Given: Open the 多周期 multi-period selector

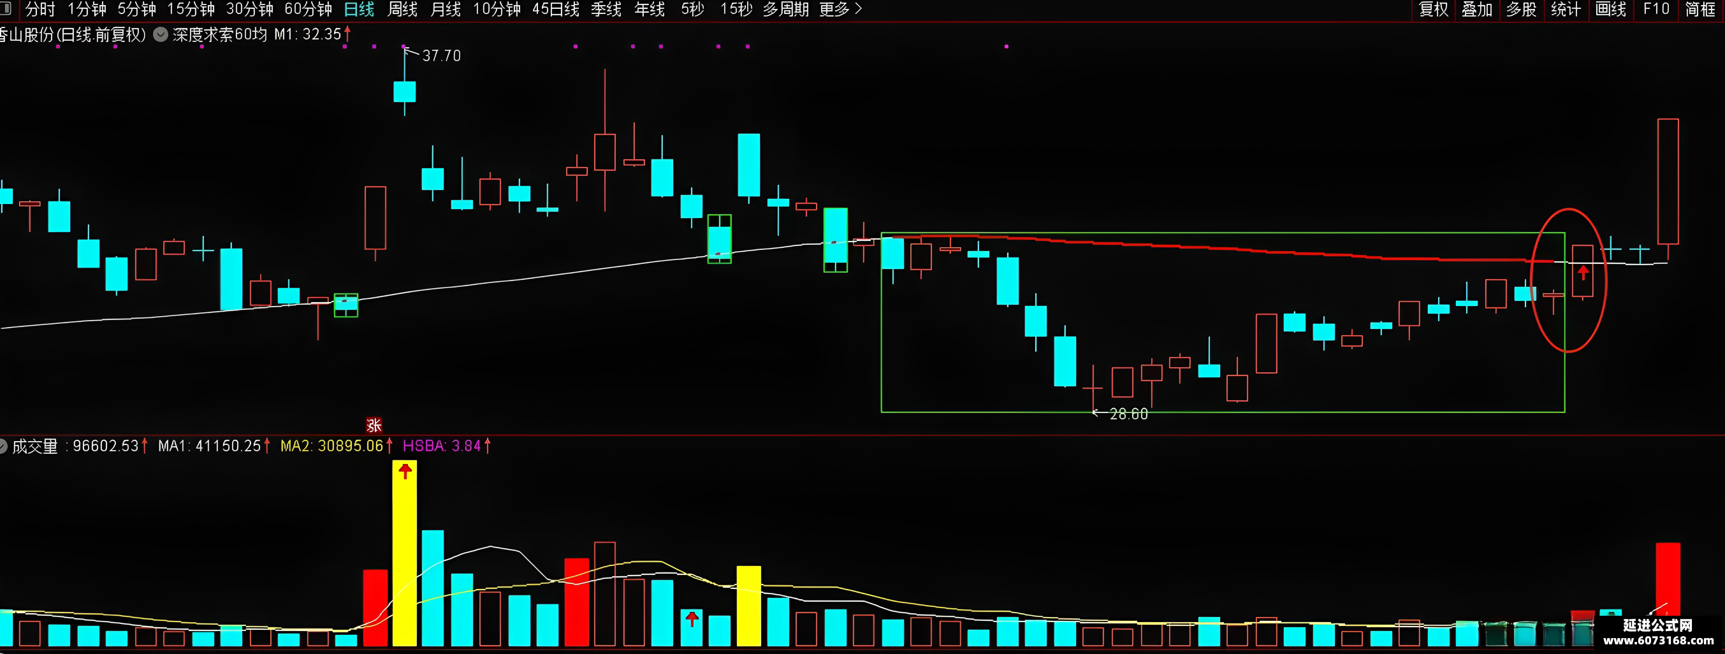Looking at the screenshot, I should (786, 10).
